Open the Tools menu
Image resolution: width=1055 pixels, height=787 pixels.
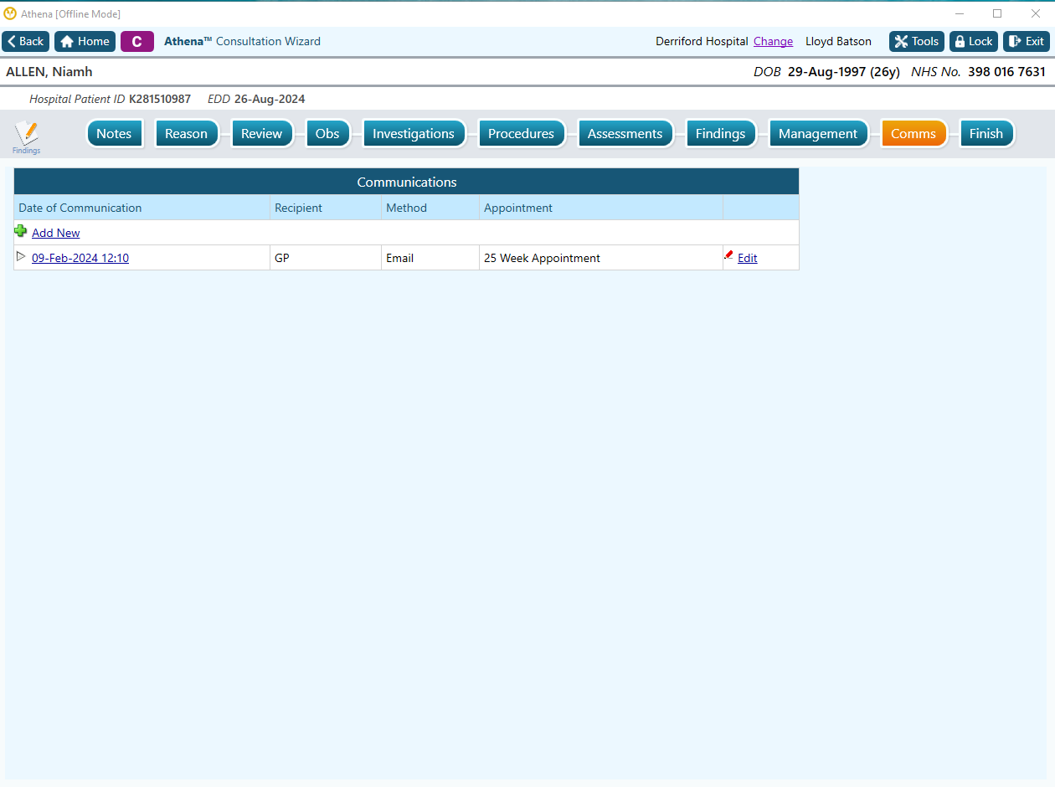pyautogui.click(x=917, y=41)
